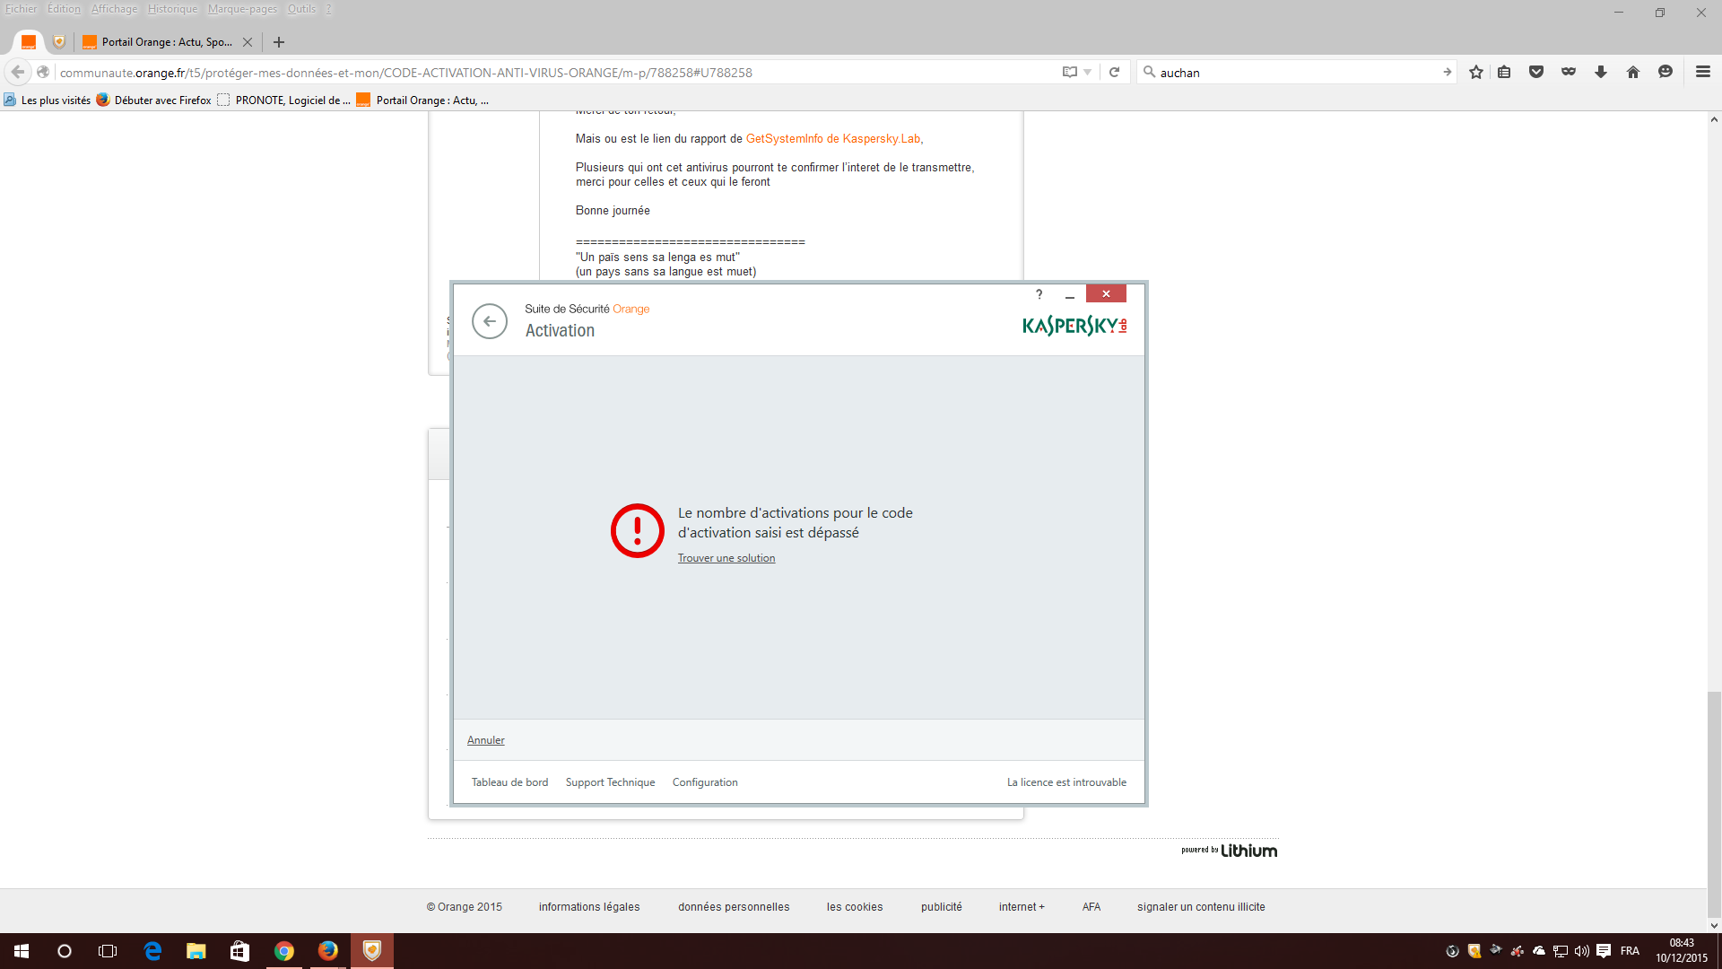
Task: Click 'Trouver une solution' link
Action: (x=726, y=558)
